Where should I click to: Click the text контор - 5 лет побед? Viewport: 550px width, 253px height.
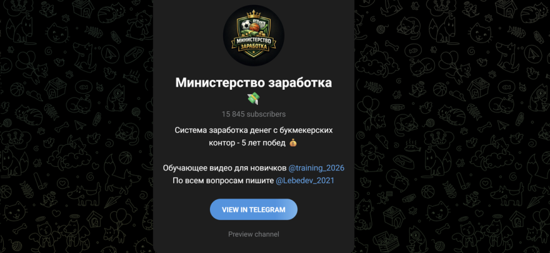[x=250, y=143]
